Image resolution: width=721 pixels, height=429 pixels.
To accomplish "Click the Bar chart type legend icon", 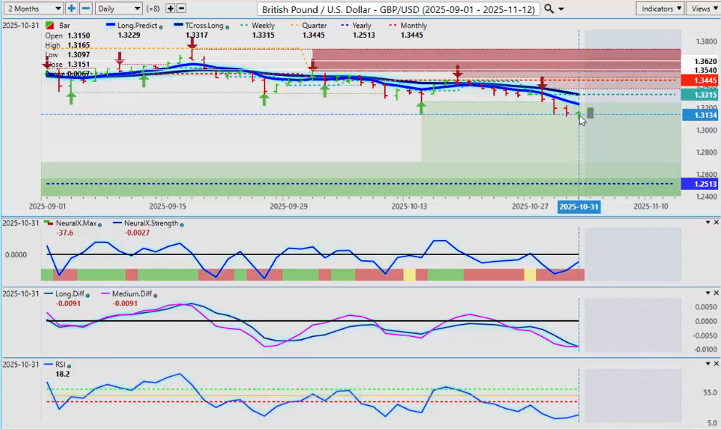I will (49, 25).
